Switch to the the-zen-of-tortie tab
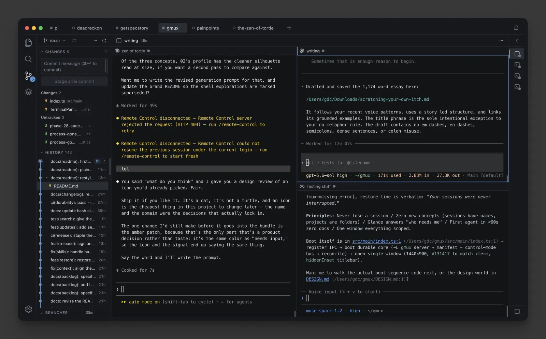The height and width of the screenshot is (339, 546). coord(253,28)
